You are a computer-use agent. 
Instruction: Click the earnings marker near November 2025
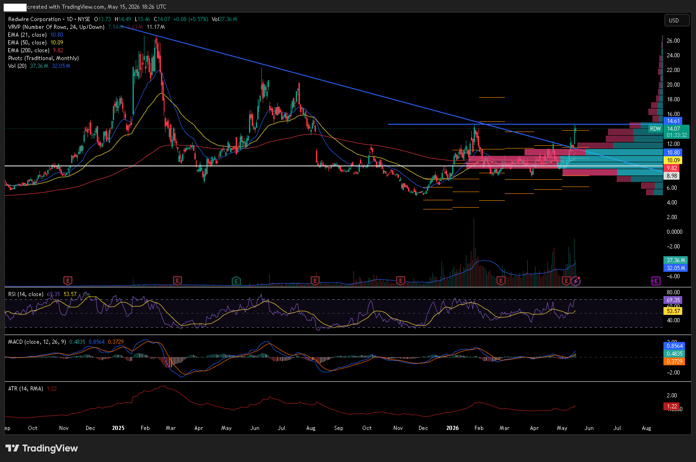(401, 280)
